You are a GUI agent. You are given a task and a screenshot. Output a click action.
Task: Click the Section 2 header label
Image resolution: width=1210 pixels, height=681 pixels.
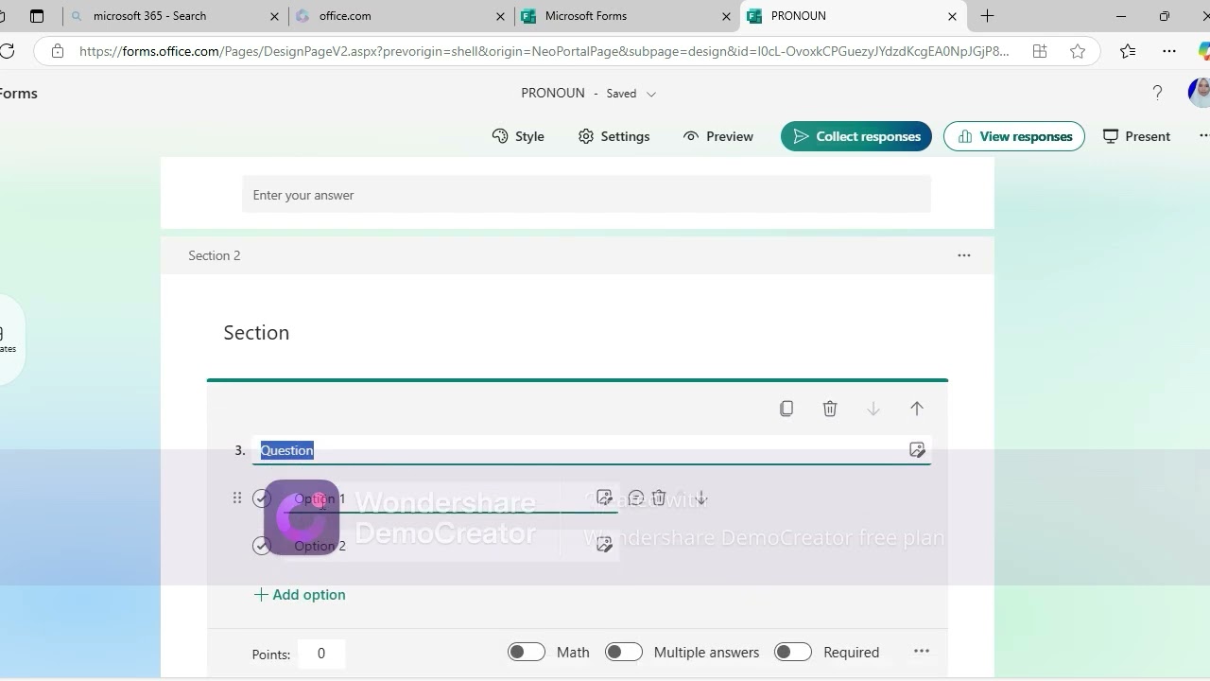pyautogui.click(x=215, y=255)
